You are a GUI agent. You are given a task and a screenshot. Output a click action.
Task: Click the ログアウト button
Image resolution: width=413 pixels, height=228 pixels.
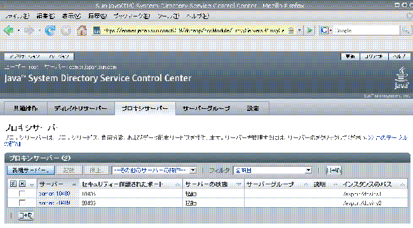pyautogui.click(x=374, y=56)
